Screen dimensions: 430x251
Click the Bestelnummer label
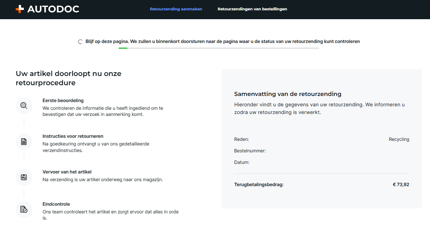coord(250,151)
